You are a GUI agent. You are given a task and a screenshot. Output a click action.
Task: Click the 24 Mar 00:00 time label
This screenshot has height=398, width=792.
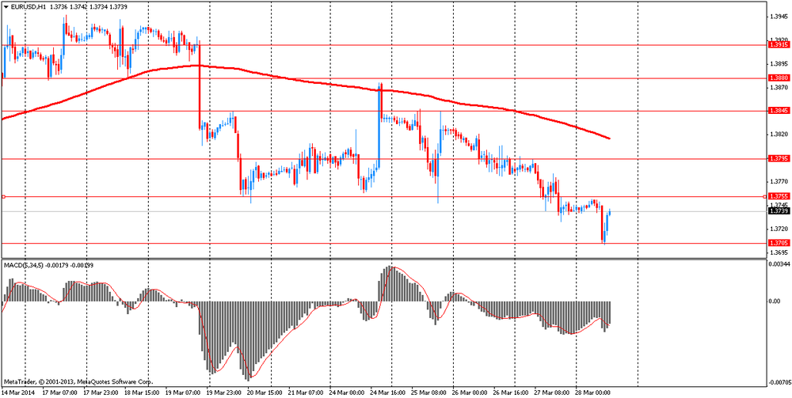pyautogui.click(x=347, y=392)
